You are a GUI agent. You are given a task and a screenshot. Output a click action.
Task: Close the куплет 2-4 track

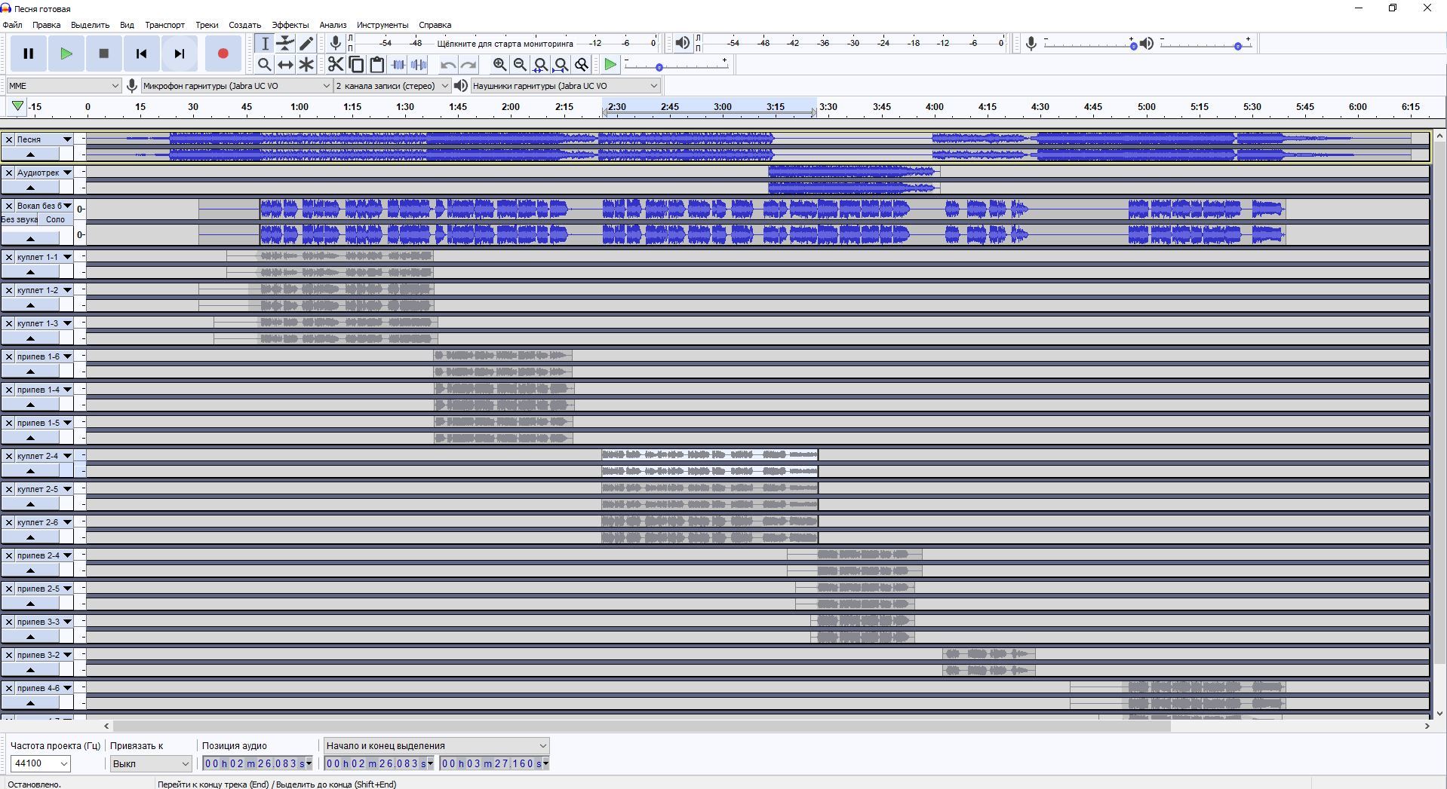tap(9, 456)
